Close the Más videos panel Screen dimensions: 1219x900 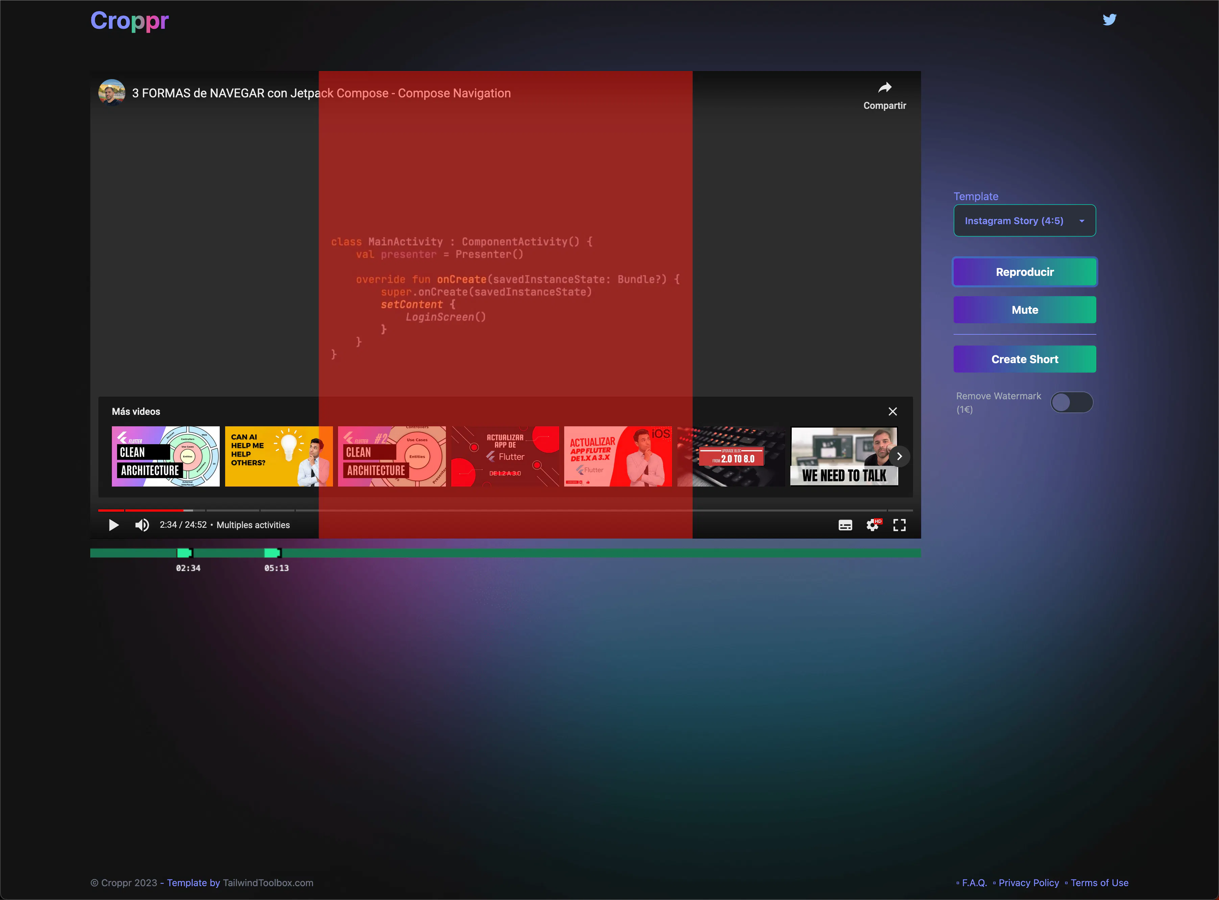[x=893, y=411]
